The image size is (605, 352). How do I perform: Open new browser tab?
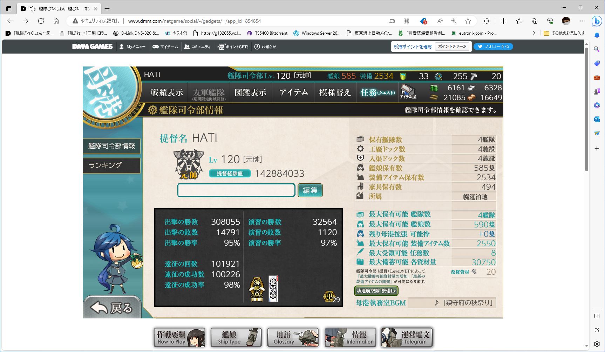[107, 8]
